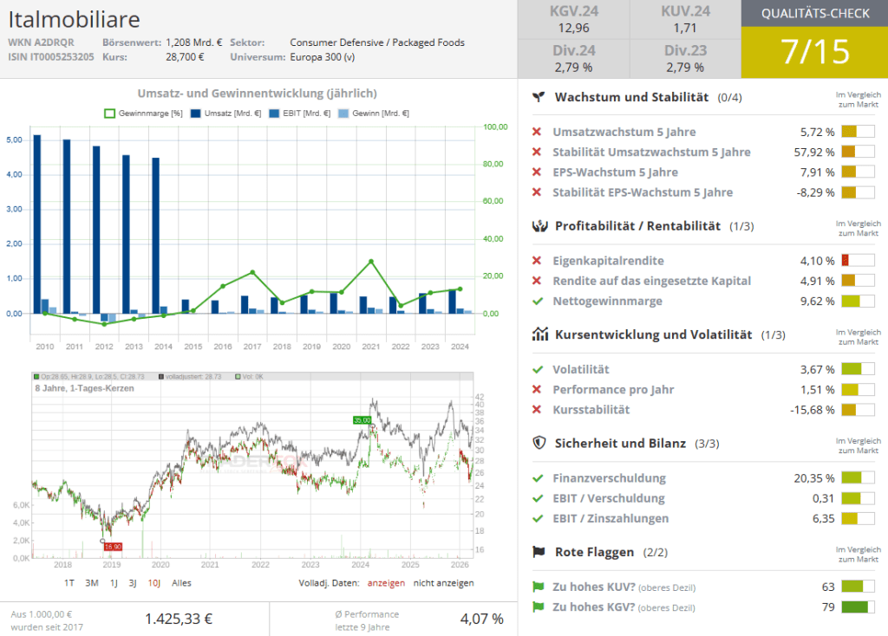The width and height of the screenshot is (888, 636).
Task: Click the shield icon beside Sicherheit und Bilanz
Action: click(x=539, y=443)
